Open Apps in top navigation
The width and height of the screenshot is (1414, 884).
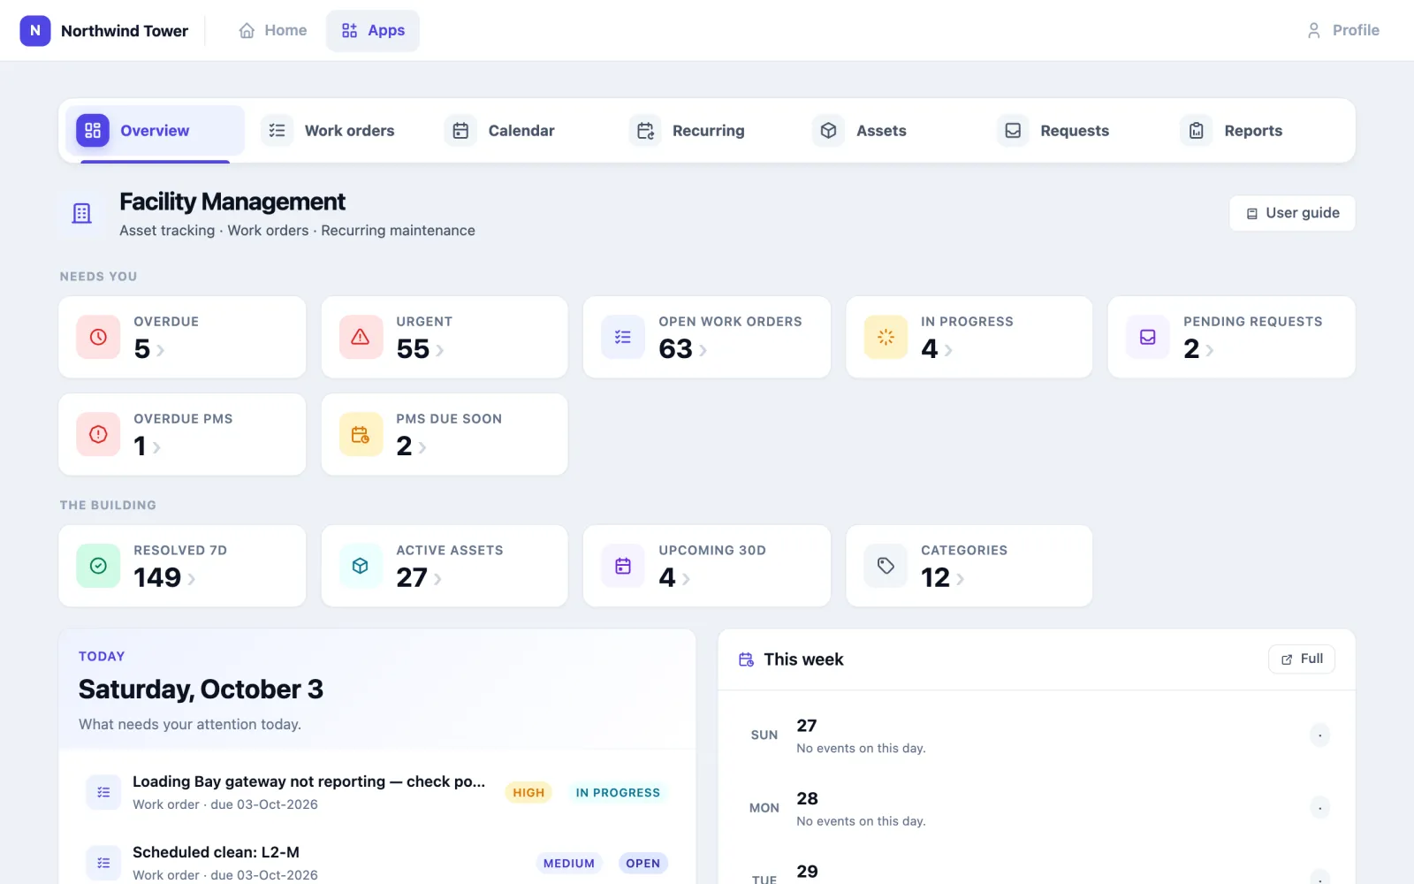point(373,30)
